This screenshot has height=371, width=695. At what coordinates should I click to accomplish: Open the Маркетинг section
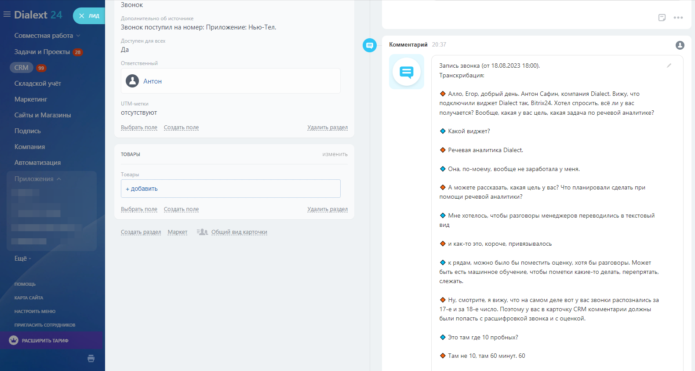coord(31,99)
